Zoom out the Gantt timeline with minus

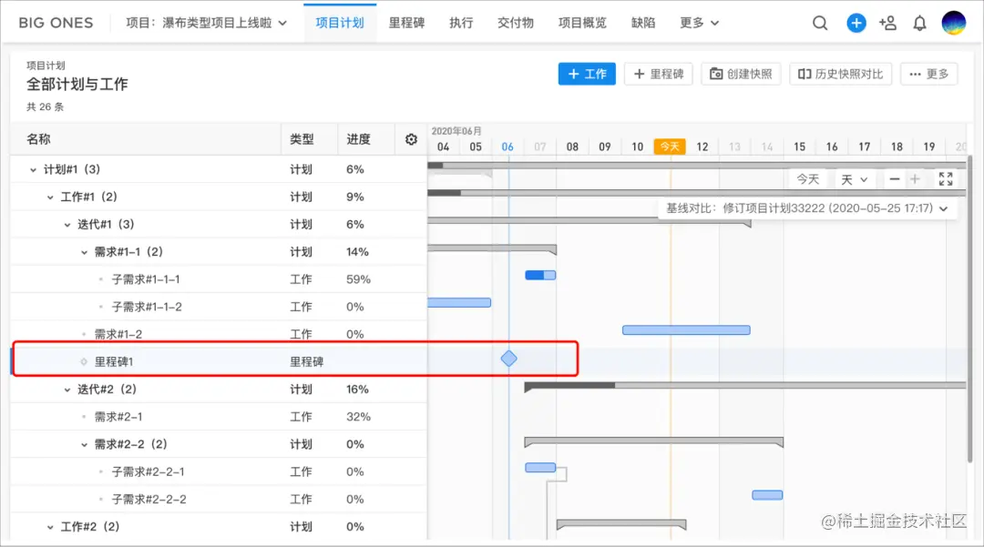pyautogui.click(x=896, y=179)
